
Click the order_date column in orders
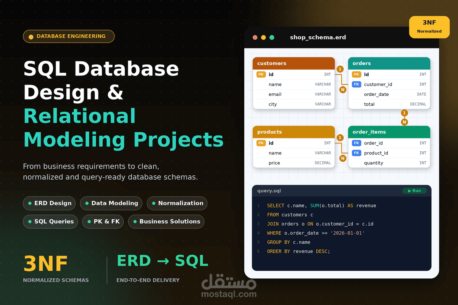click(x=376, y=94)
